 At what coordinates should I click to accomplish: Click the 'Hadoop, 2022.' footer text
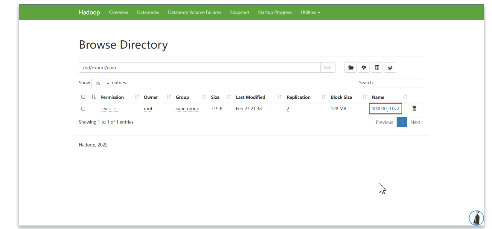pos(94,145)
